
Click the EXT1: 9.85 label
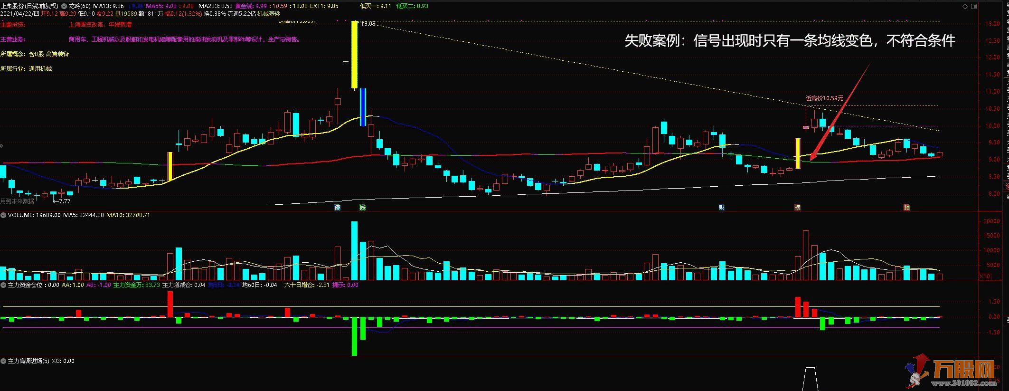[x=325, y=6]
